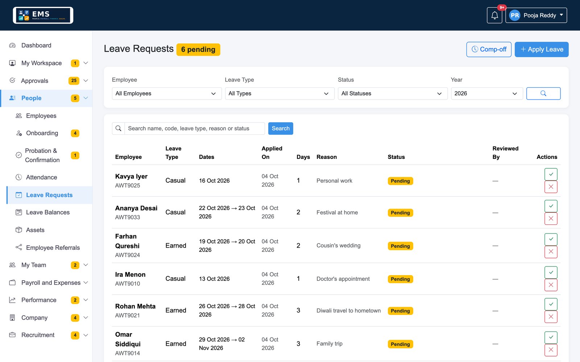
Task: Open the notifications bell
Action: tap(494, 15)
